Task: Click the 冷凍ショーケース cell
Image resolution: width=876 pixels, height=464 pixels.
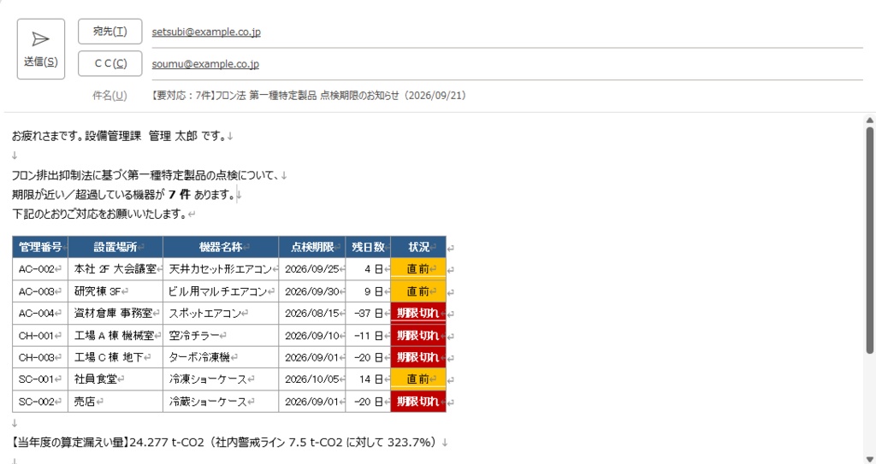Action: [x=221, y=379]
